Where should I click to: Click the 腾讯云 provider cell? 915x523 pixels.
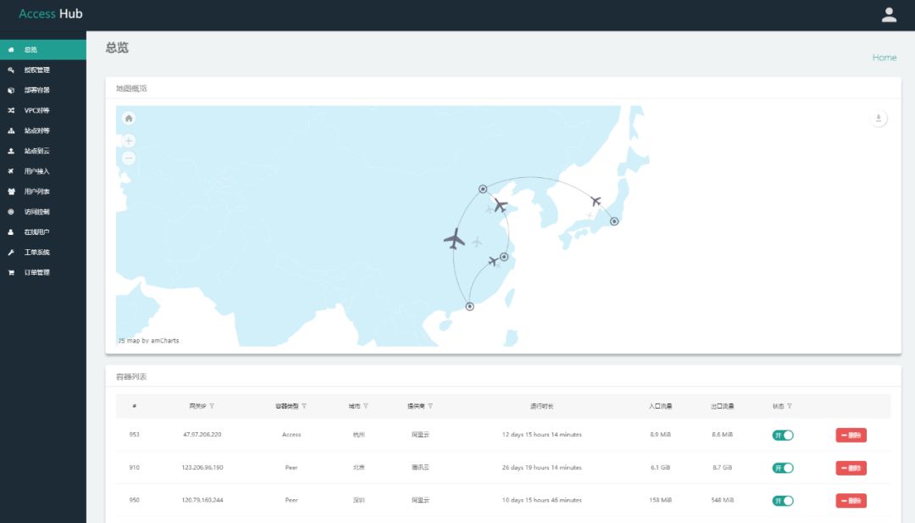coord(420,468)
